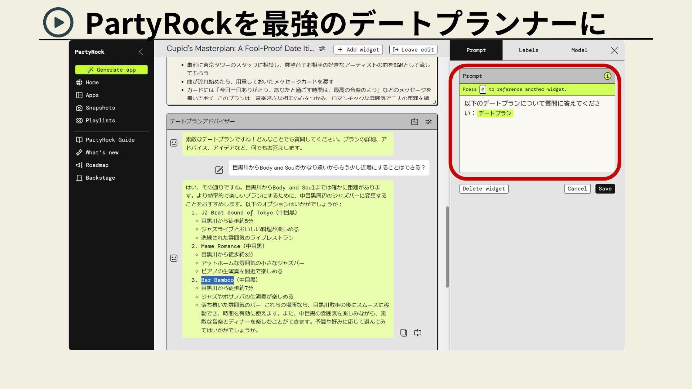Click the Playlists disc icon

coord(79,120)
